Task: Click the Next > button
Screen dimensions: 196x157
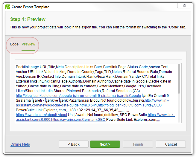Action: [x=105, y=144]
